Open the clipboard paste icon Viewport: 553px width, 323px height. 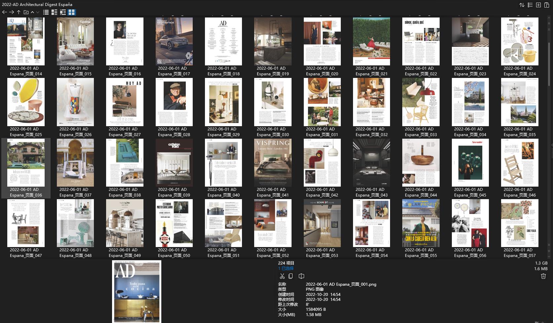click(546, 5)
